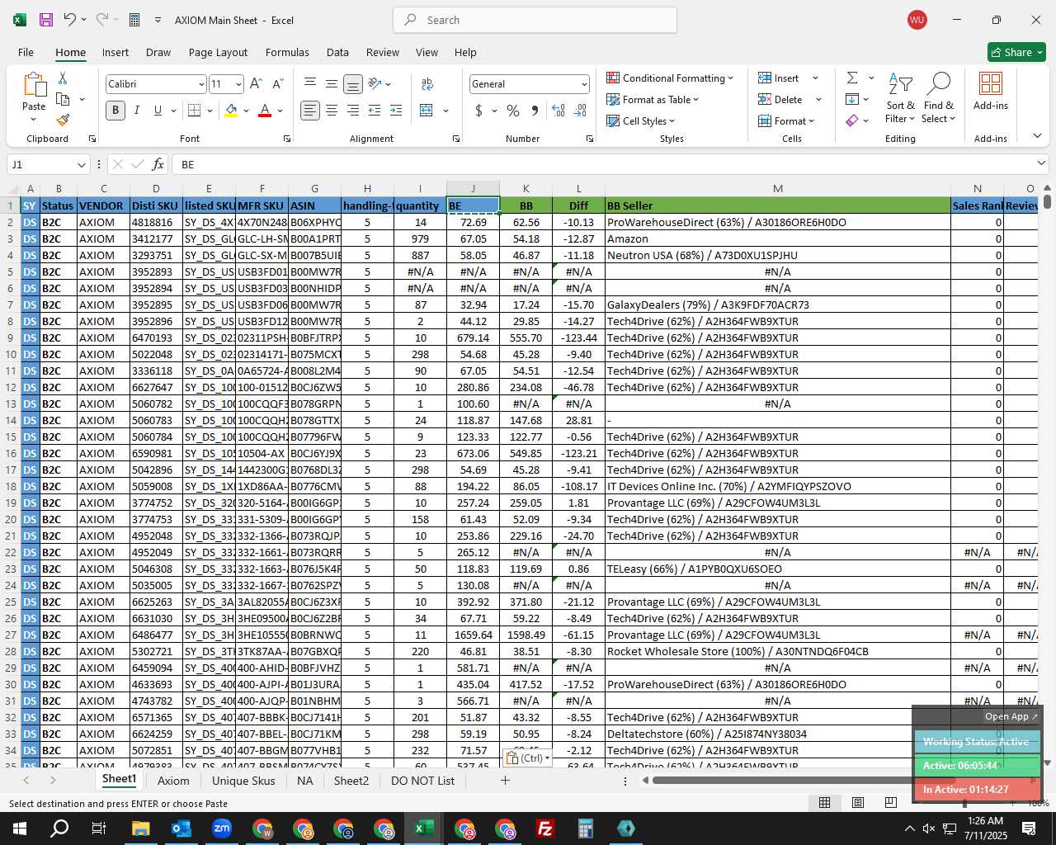Screen dimensions: 1056x845
Task: Click Open App in the tracker widget
Action: point(1011,716)
